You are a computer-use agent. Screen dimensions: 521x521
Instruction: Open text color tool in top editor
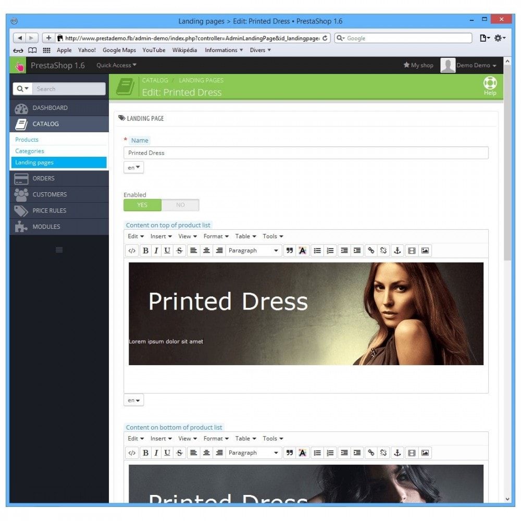click(302, 251)
